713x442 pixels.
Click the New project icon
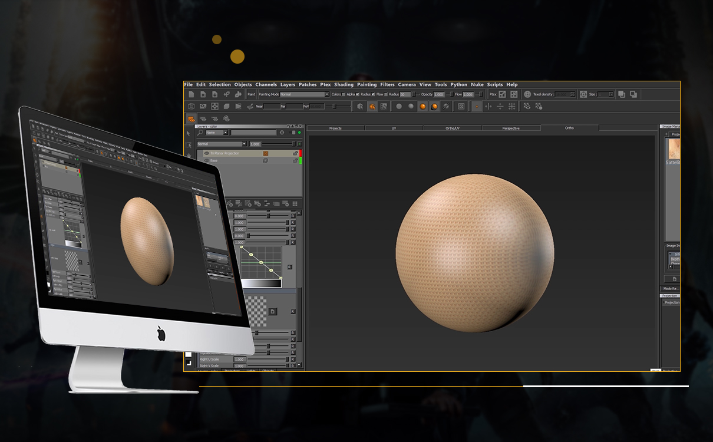[x=191, y=94]
